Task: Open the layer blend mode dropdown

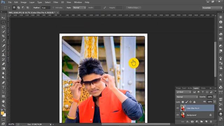Action: (x=187, y=97)
